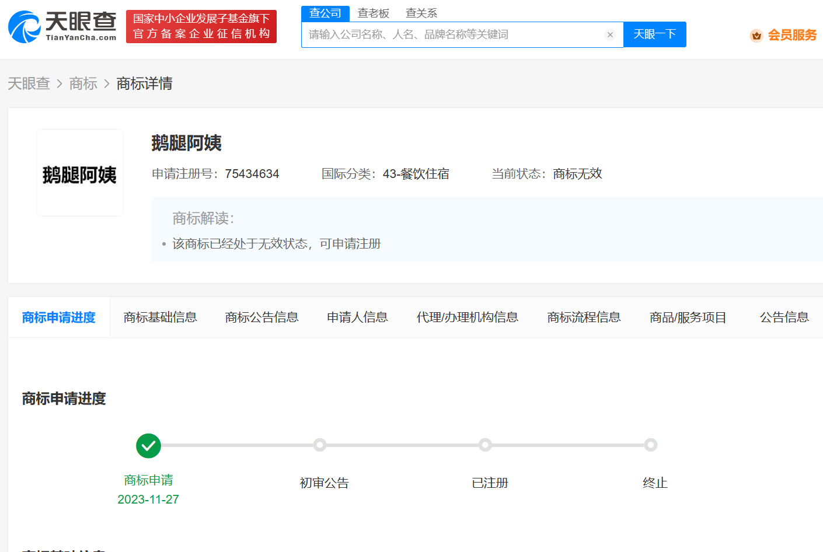Viewport: 823px width, 552px height.
Task: Select the green checkmark at 商标申请 step
Action: [x=148, y=446]
